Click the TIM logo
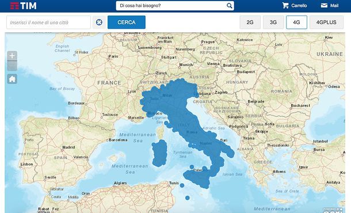The height and width of the screenshot is (213, 351). point(23,6)
